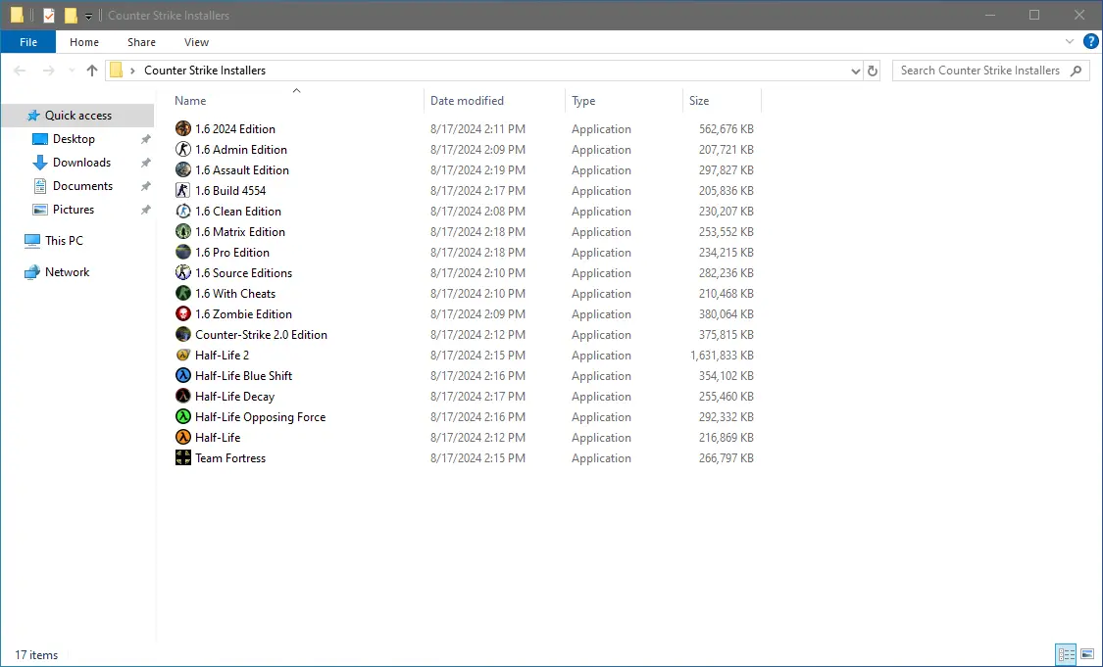The image size is (1103, 667).
Task: Click the 1.6 Clean Edition file icon
Action: (x=183, y=211)
